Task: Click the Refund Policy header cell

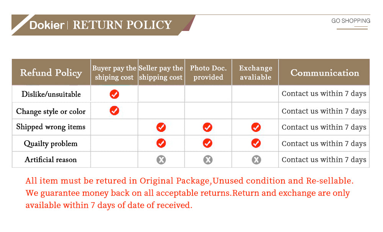Action: (x=51, y=73)
